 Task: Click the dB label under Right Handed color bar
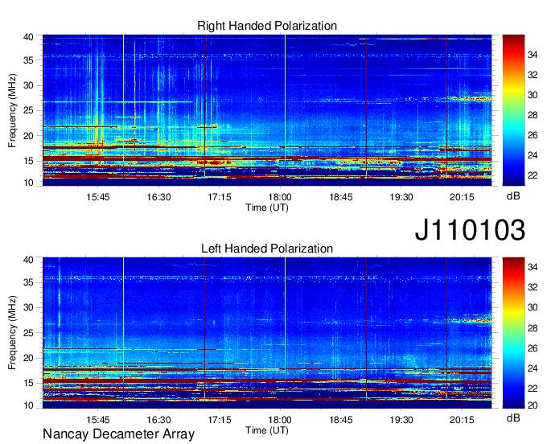(513, 196)
